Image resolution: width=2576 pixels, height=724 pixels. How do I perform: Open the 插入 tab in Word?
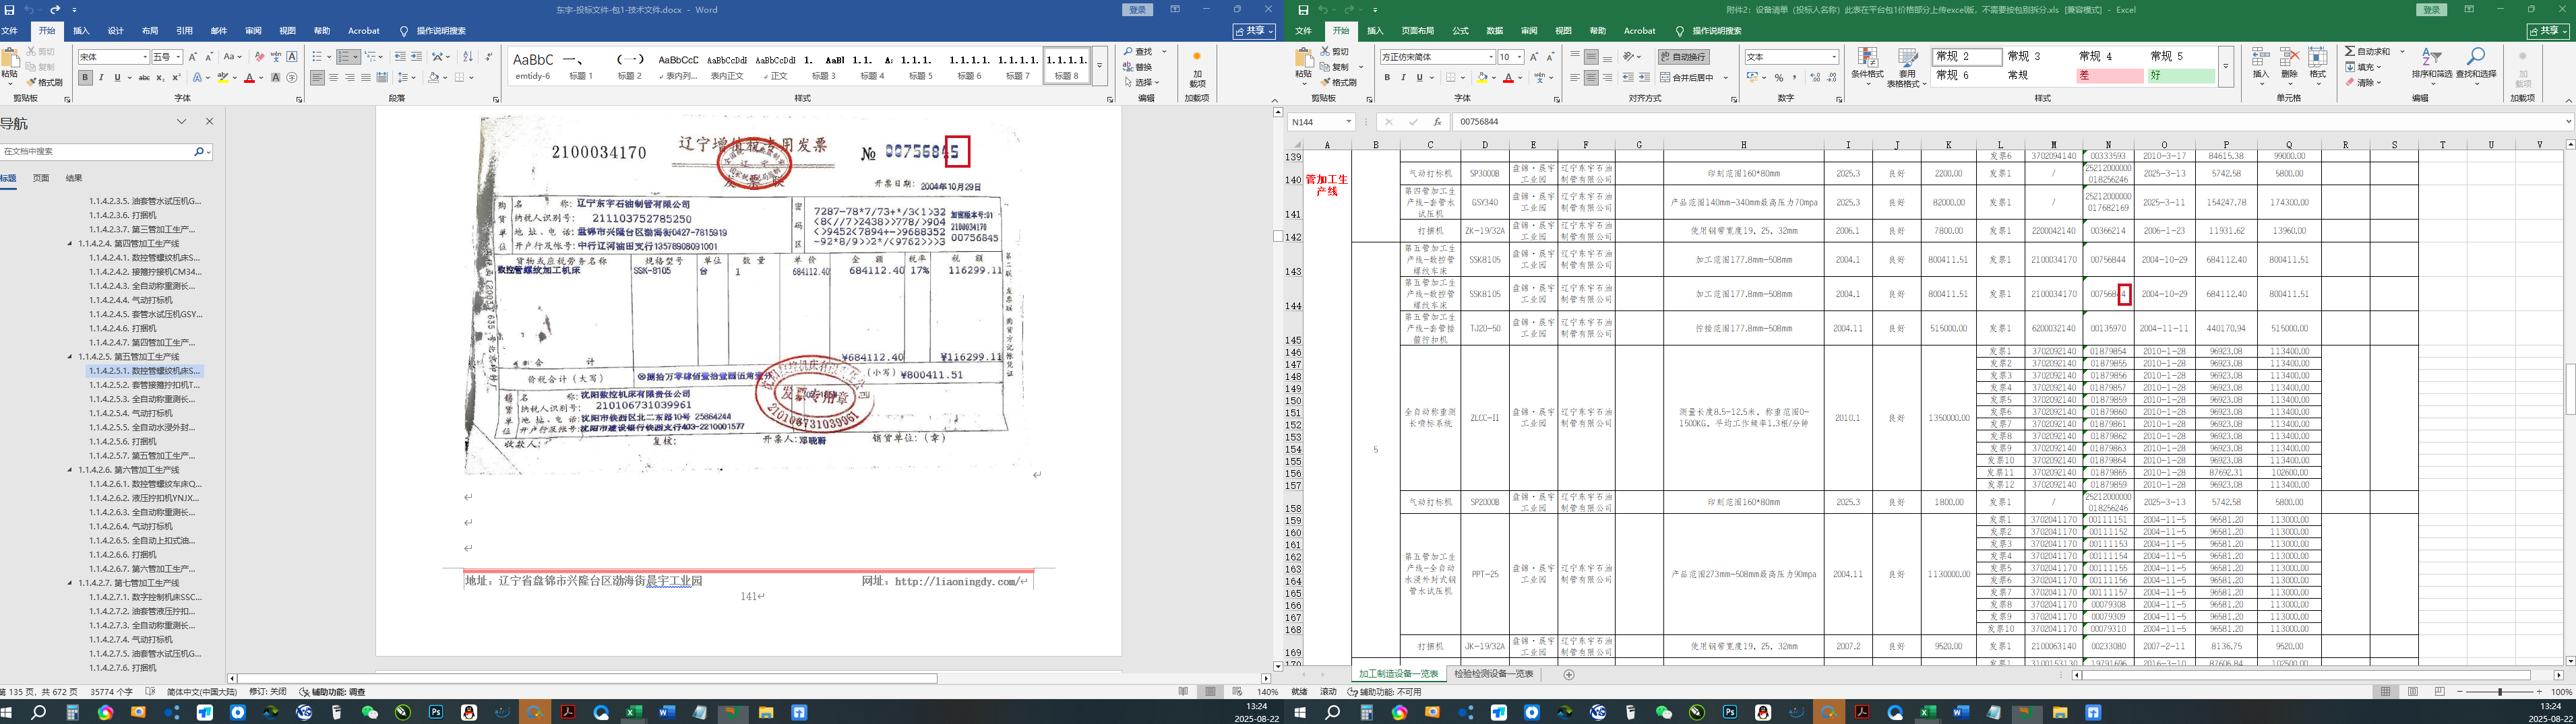tap(81, 31)
